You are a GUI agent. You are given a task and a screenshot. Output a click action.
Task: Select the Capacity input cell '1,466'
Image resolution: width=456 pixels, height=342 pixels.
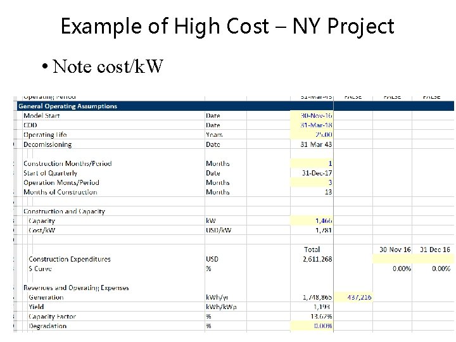(x=312, y=221)
